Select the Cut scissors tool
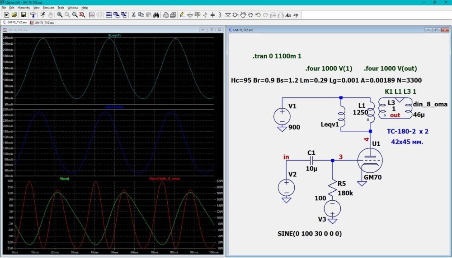This screenshot has height=258, width=452. coord(133,15)
